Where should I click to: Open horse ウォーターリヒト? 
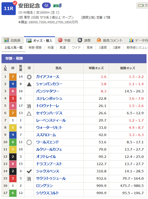point(49,128)
